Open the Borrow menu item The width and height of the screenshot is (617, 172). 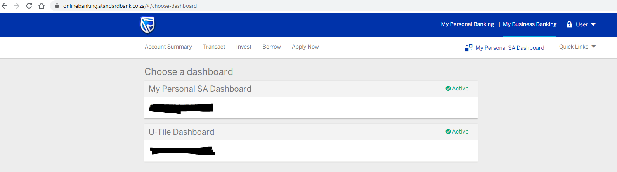click(272, 47)
